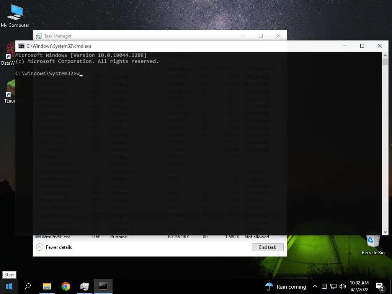The height and width of the screenshot is (294, 392).
Task: Click the Task Manager window title text
Action: click(58, 36)
